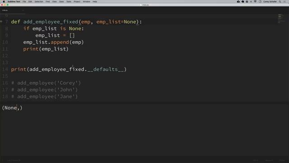Open the Project menu
Screen dimensions: 289x163
[x=77, y=1]
